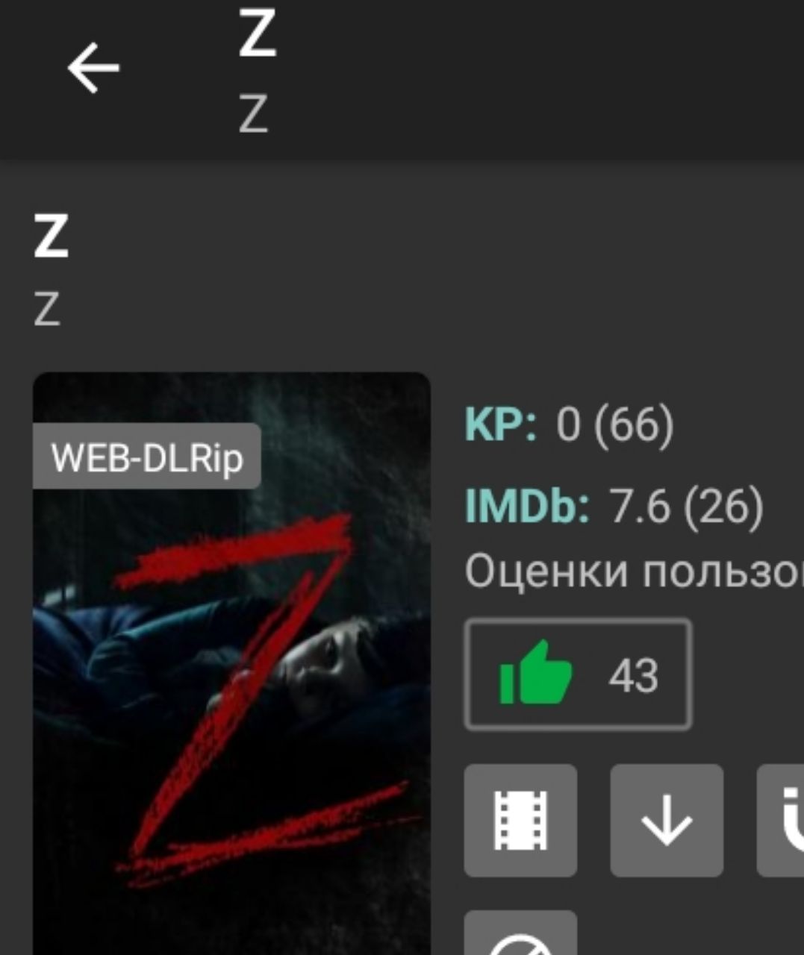Select the IMDb rating label

click(527, 505)
